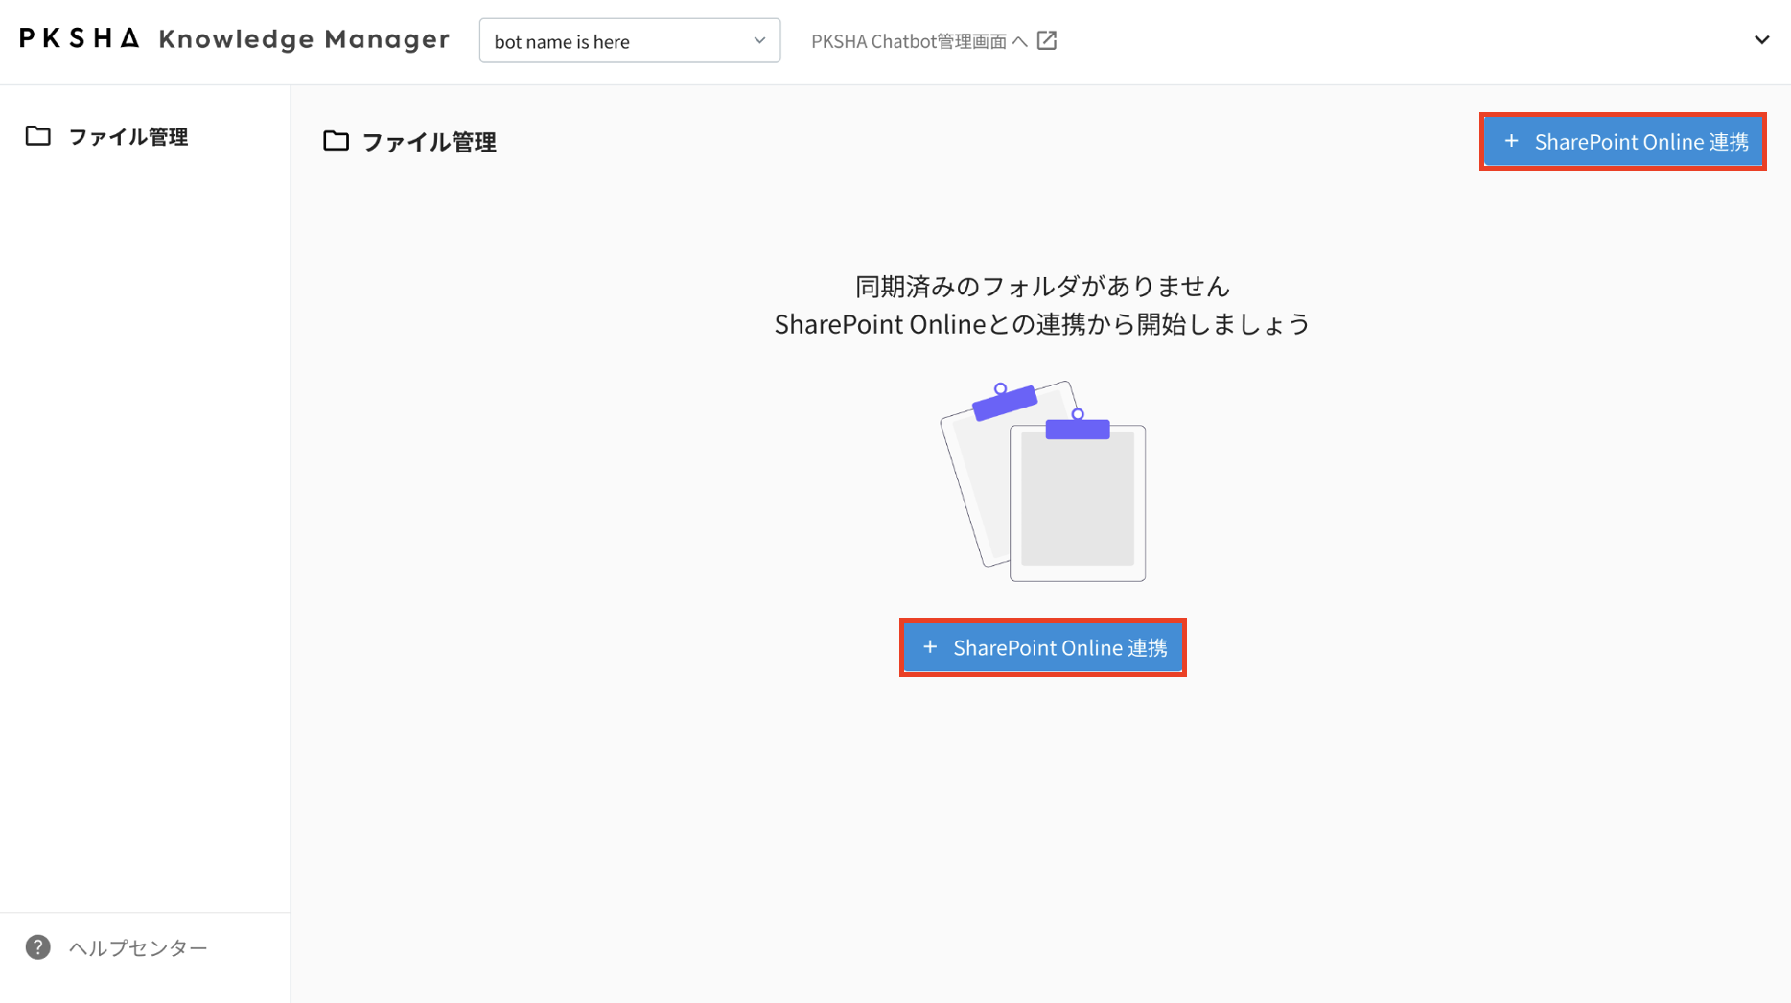Viewport: 1791px width, 1003px height.
Task: Click the plus icon on the header SharePoint button
Action: pyautogui.click(x=1511, y=141)
